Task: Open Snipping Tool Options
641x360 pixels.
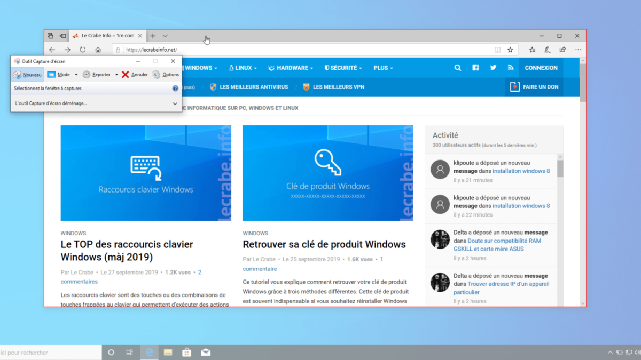Action: (x=166, y=75)
